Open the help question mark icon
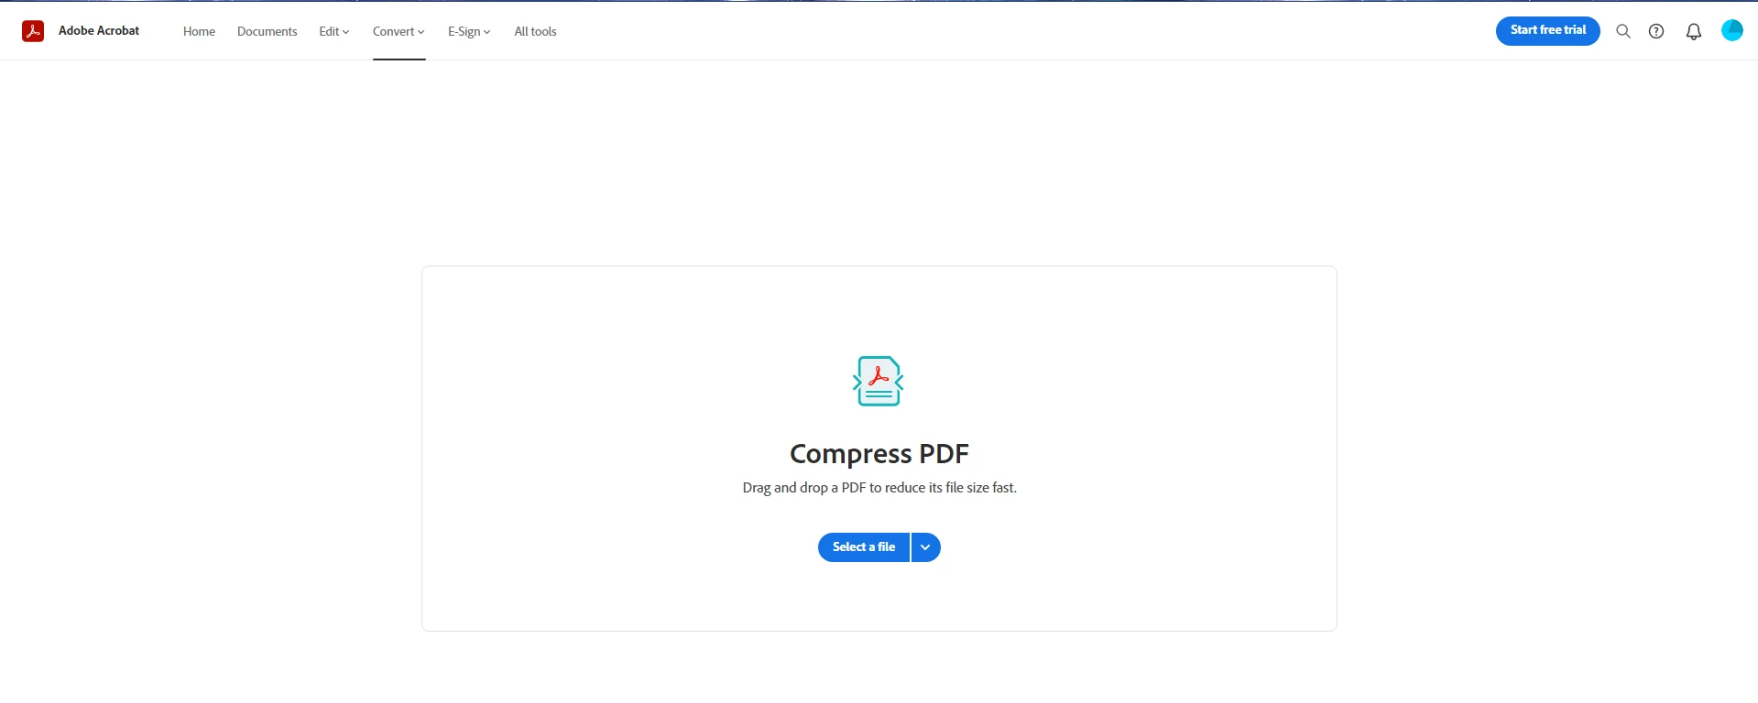The image size is (1758, 703). pos(1656,31)
